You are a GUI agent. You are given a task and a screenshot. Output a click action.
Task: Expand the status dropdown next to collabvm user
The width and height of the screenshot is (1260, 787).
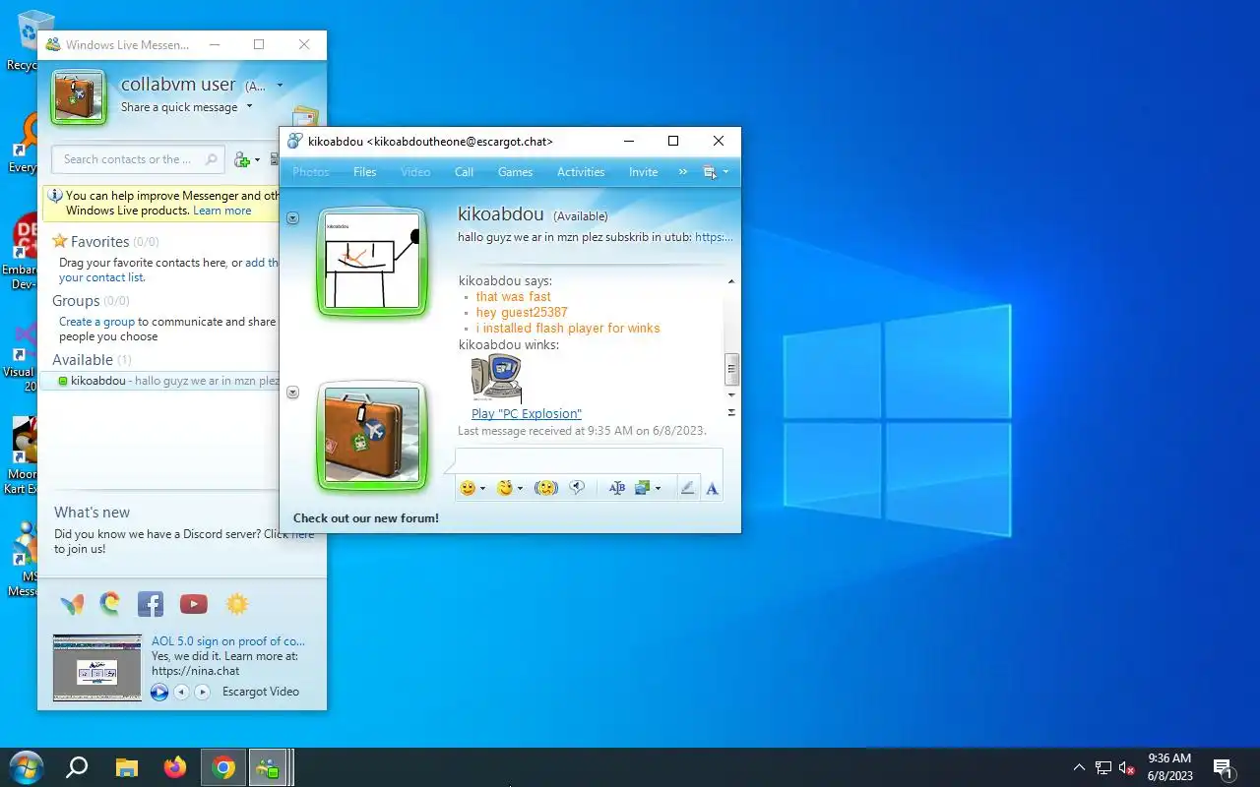pos(280,86)
